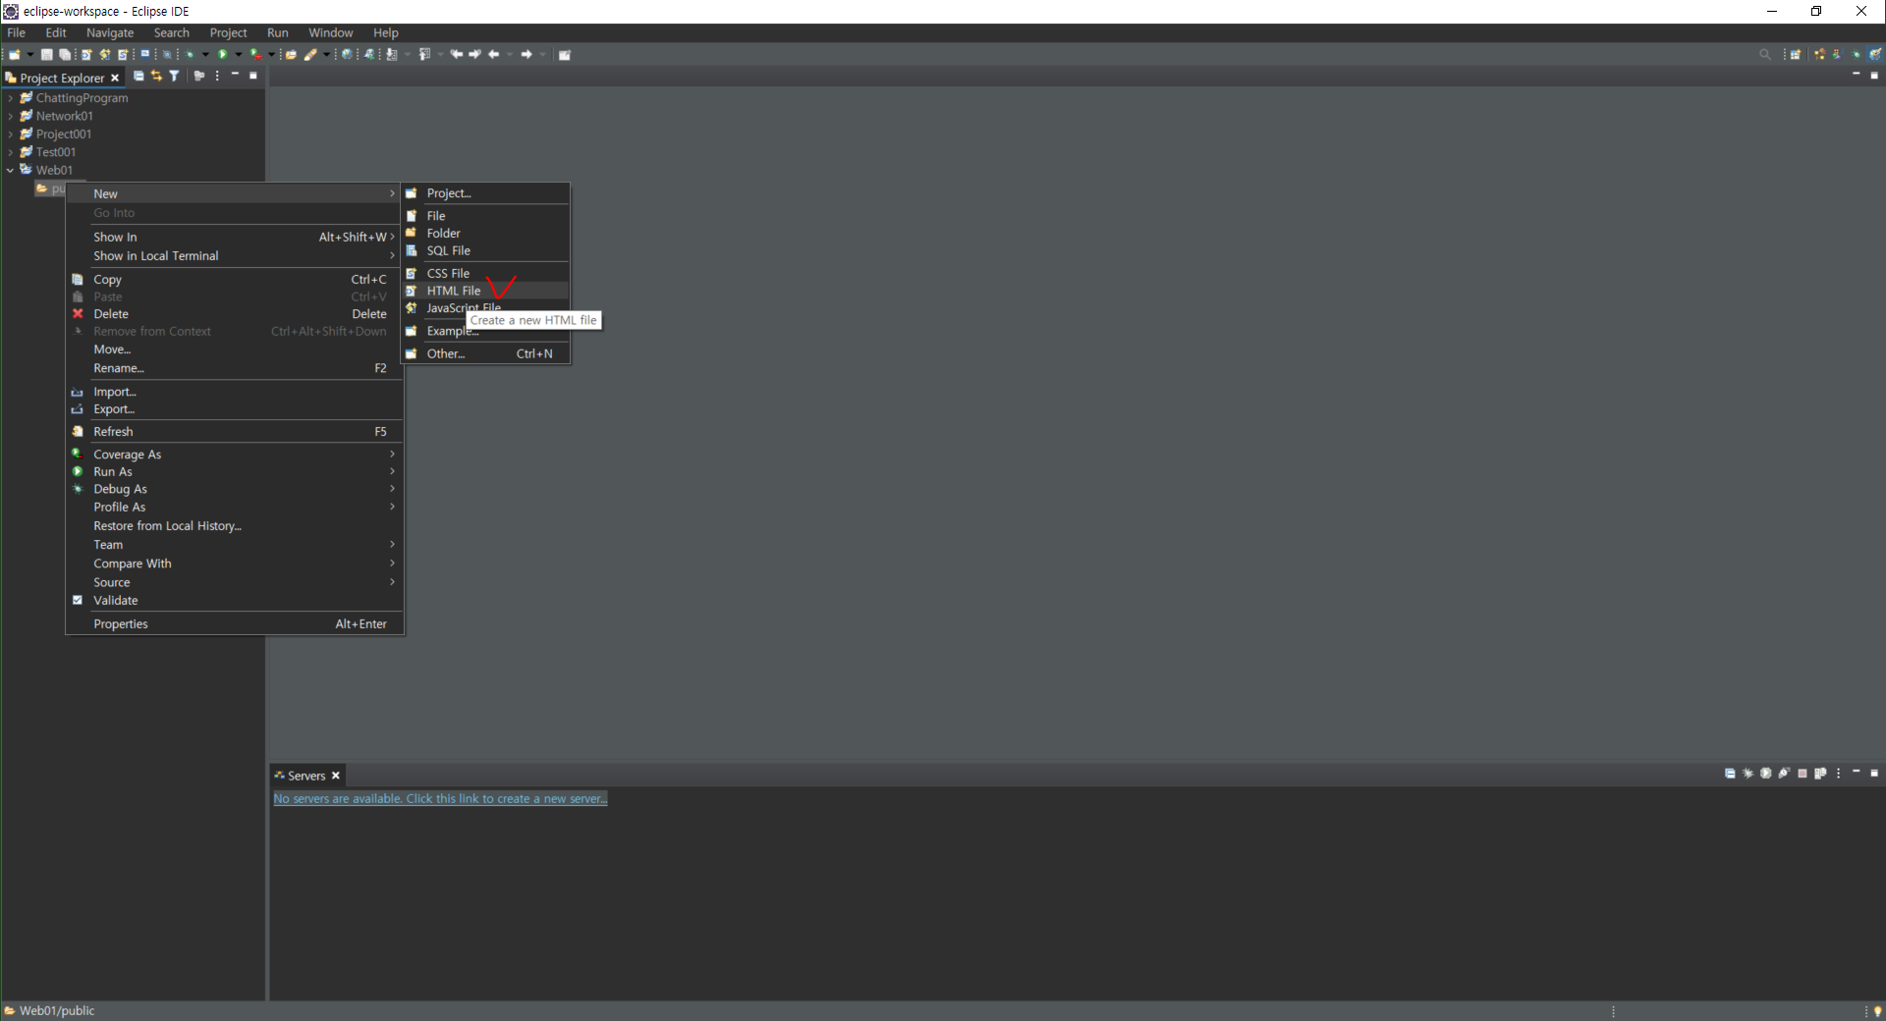Click the Open Type folder toolbar icon
This screenshot has height=1021, width=1886.
pos(291,55)
